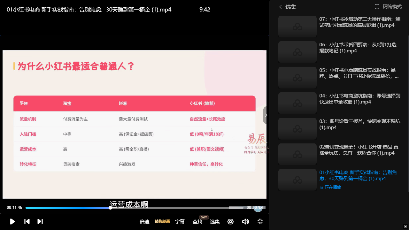The image size is (409, 230).
Task: Toggle the 选集 episode list button
Action: 214,221
